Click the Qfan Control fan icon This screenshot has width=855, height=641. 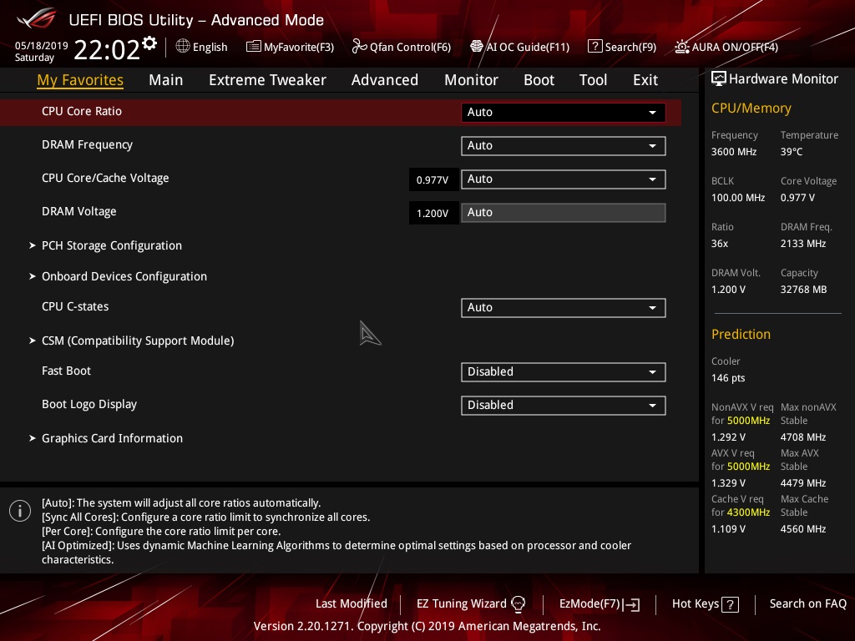tap(359, 47)
